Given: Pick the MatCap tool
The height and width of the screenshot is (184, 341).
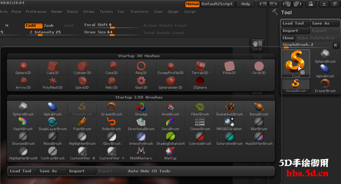Looking at the screenshot, I should [x=170, y=154].
